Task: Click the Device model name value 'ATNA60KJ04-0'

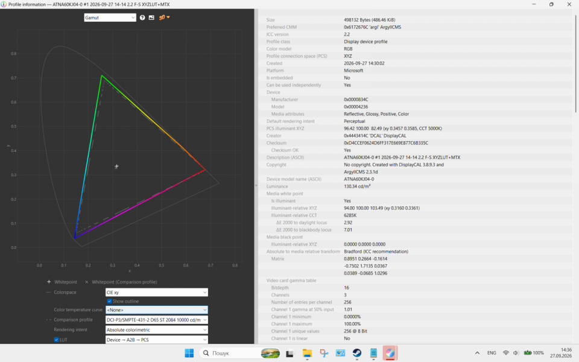Action: (359, 179)
